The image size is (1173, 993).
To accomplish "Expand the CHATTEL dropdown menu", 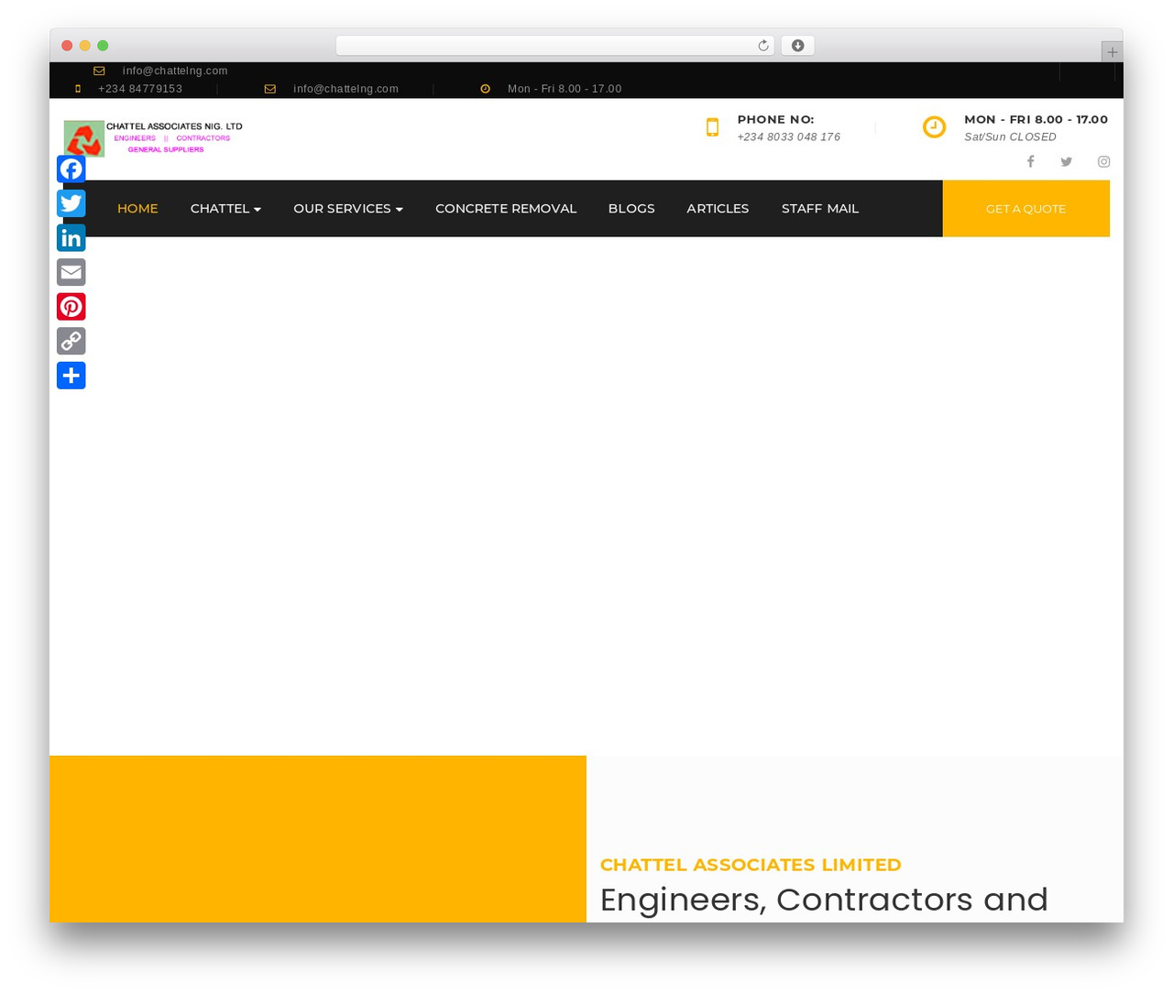I will 225,209.
